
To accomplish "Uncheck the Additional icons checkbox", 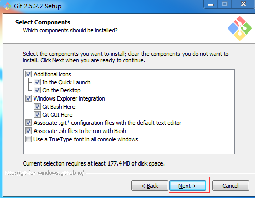I will point(28,74).
